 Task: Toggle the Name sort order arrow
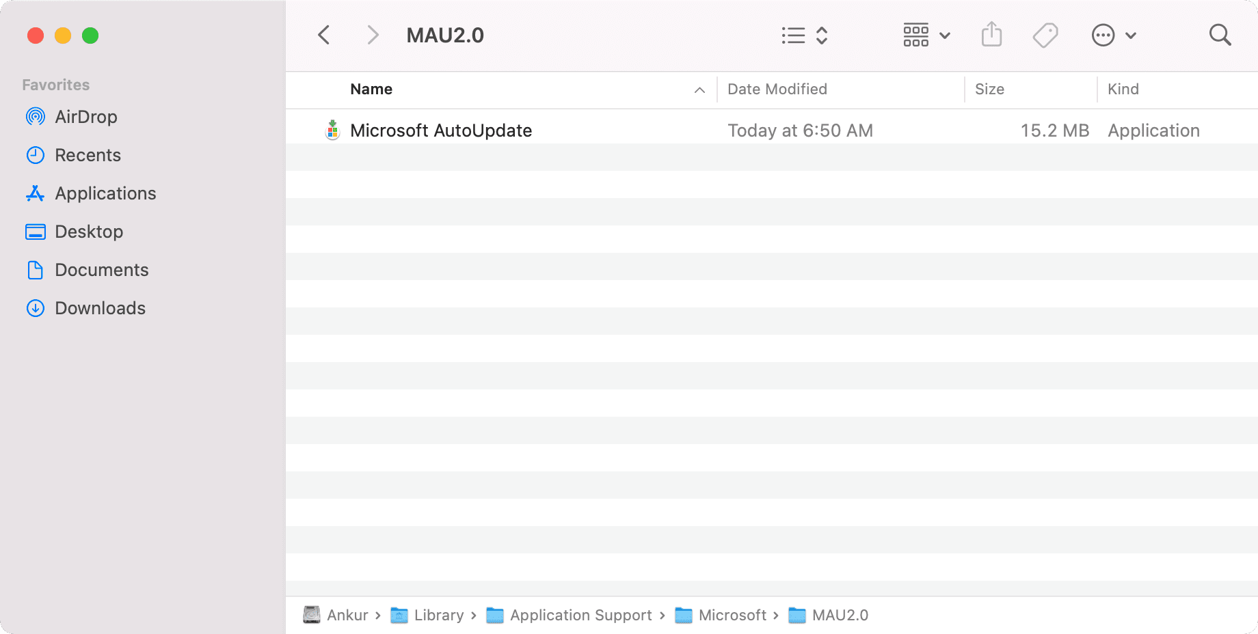click(x=699, y=89)
